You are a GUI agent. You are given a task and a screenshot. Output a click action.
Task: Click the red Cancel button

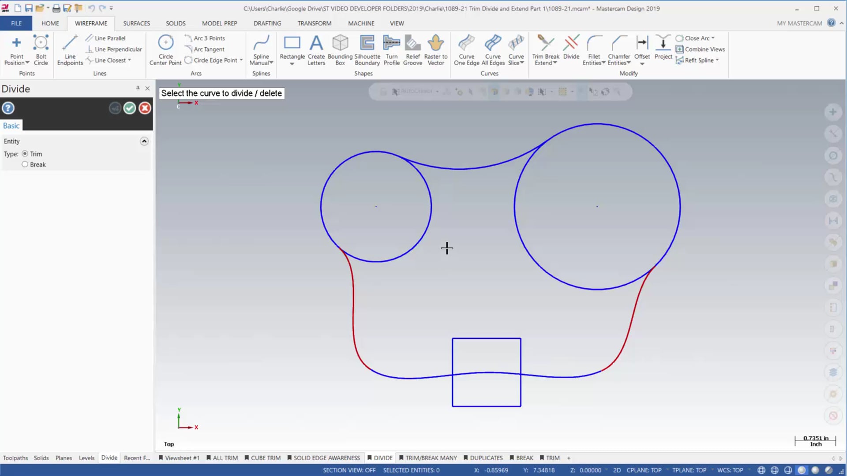point(144,108)
